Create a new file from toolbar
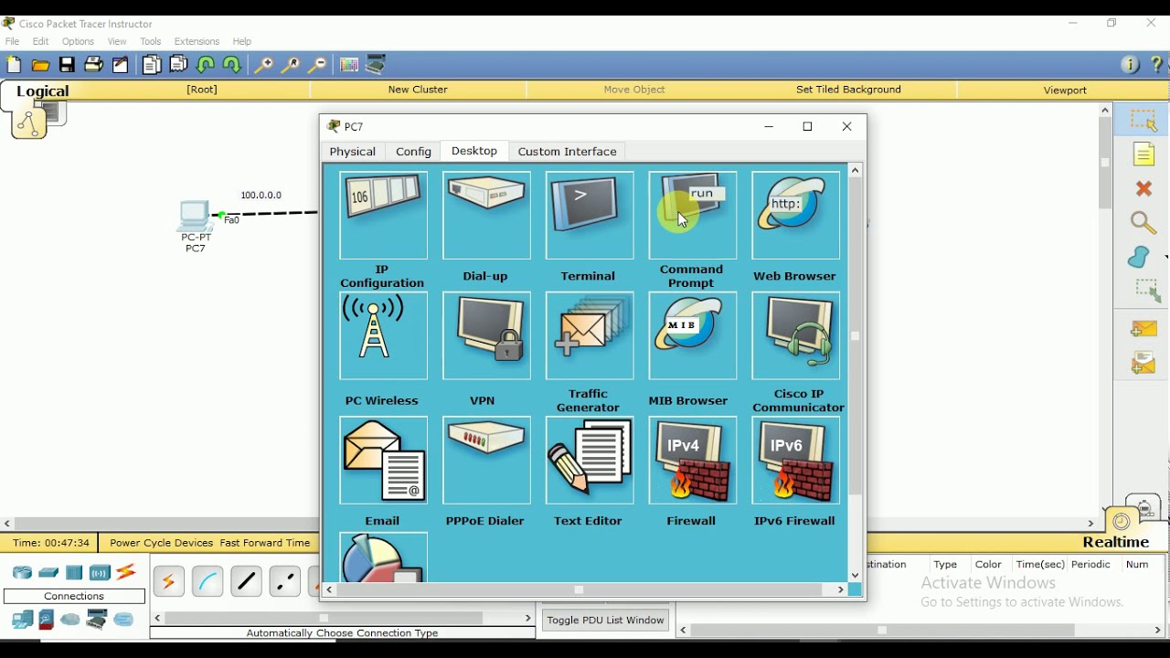Image resolution: width=1170 pixels, height=658 pixels. click(x=14, y=65)
